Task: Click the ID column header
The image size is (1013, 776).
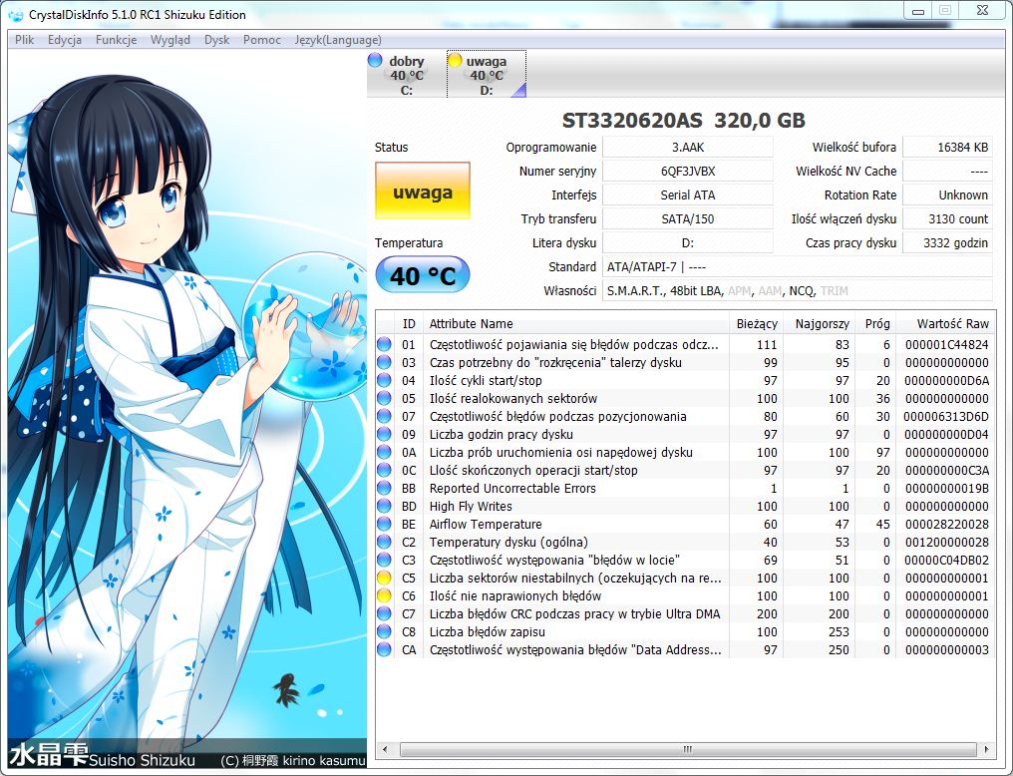Action: 409,324
